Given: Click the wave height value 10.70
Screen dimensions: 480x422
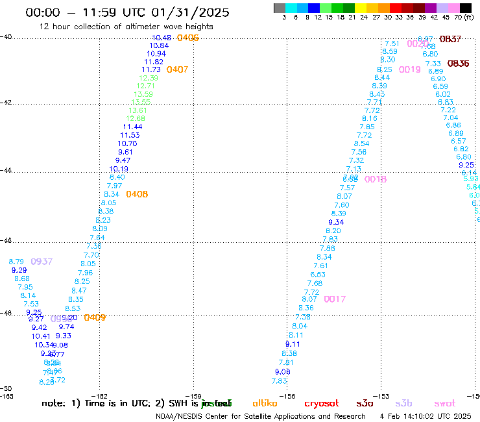Looking at the screenshot, I should 127,143.
